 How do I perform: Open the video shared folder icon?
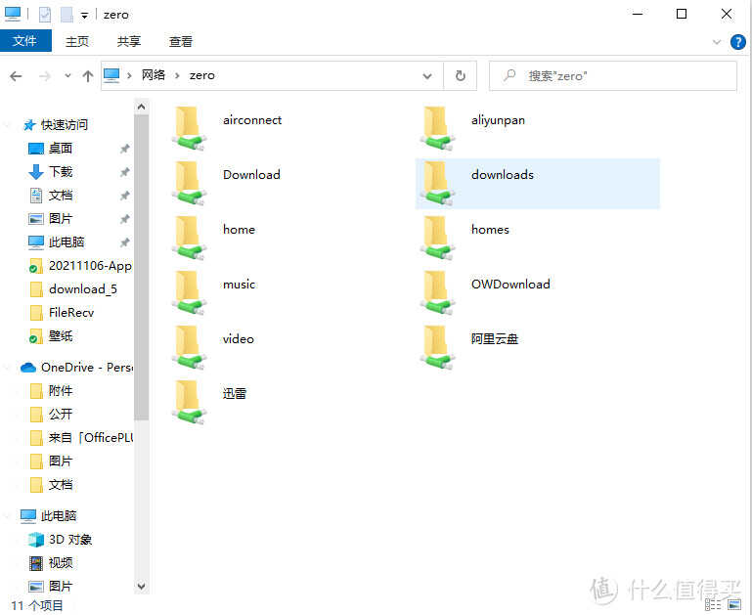point(189,347)
